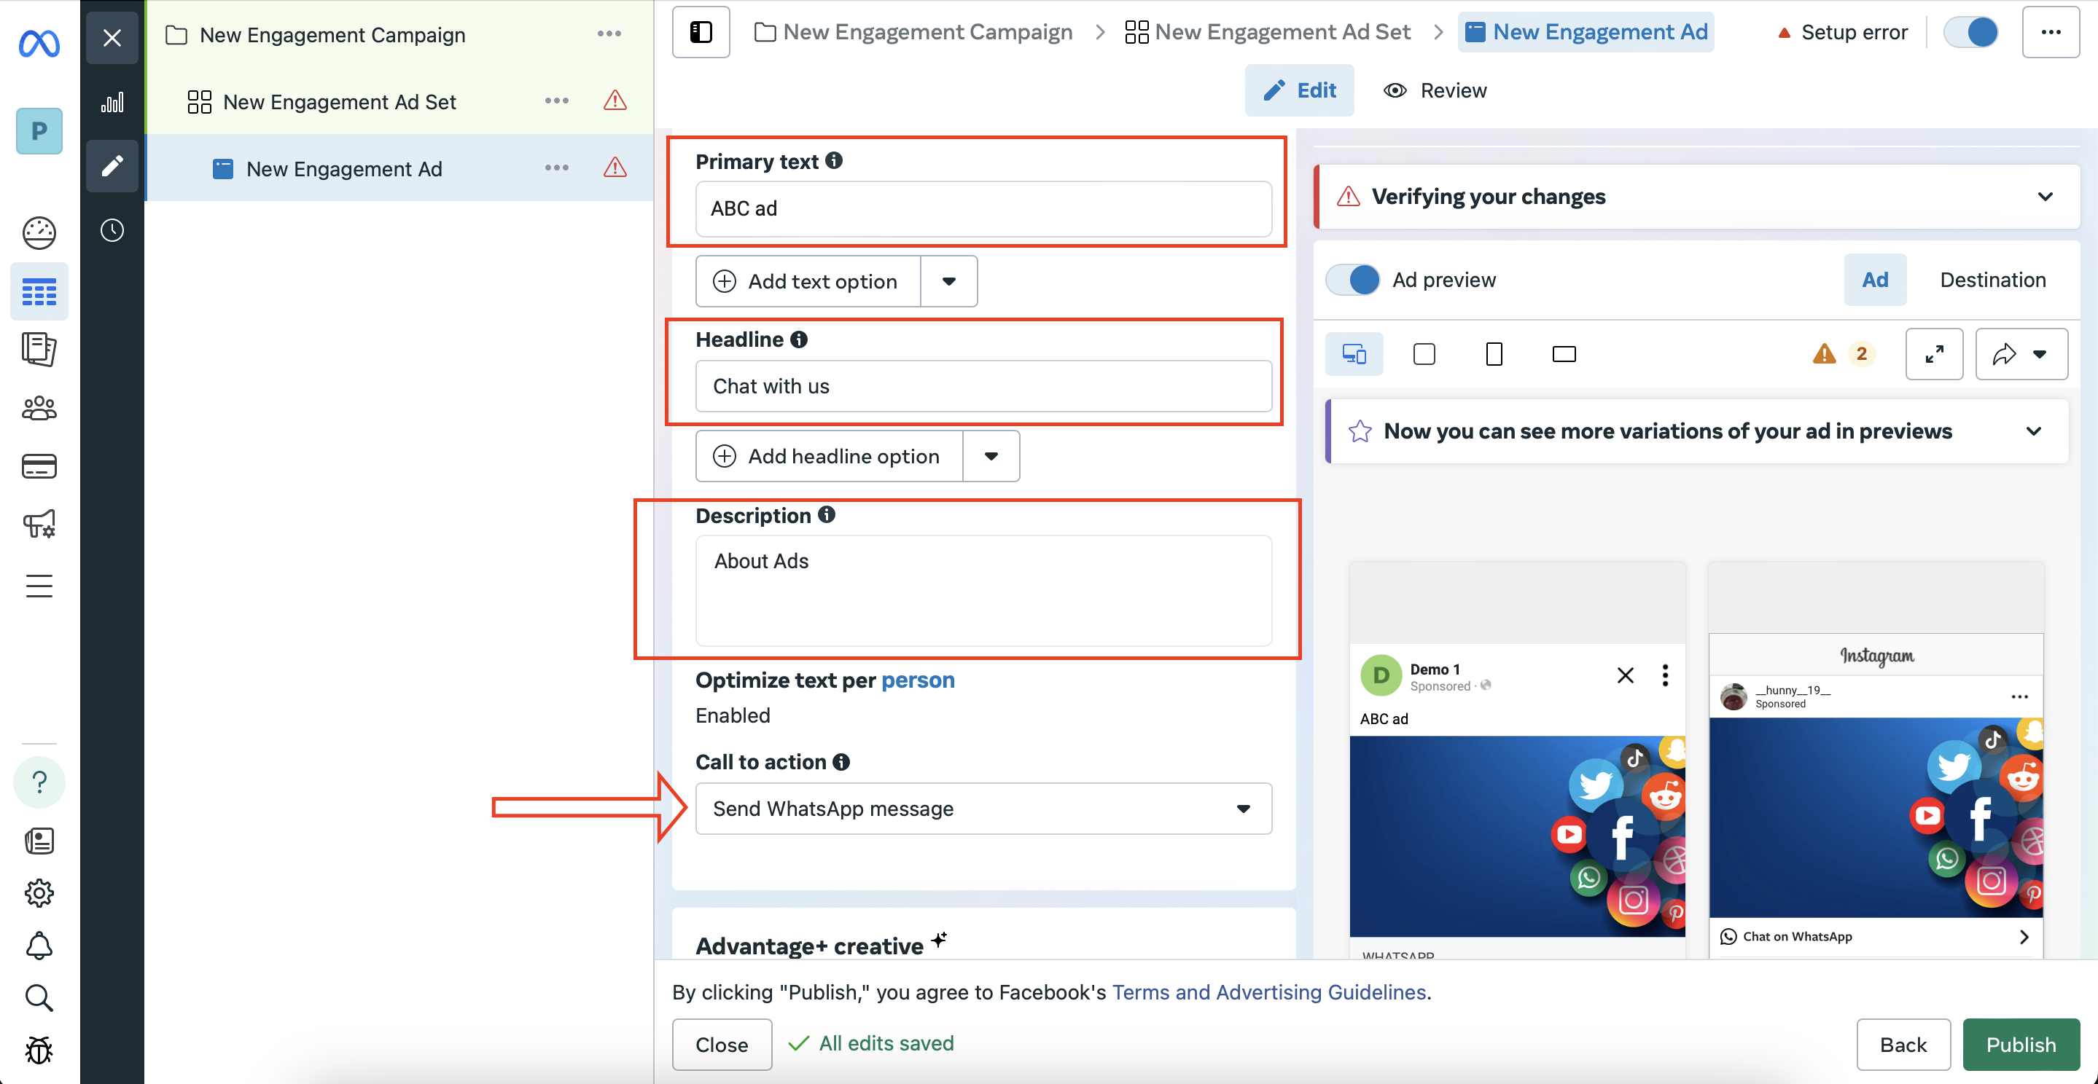Click the Add text option button

tap(808, 282)
